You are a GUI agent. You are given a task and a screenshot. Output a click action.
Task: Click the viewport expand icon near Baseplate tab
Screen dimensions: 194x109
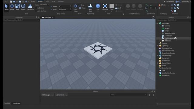(x=153, y=17)
